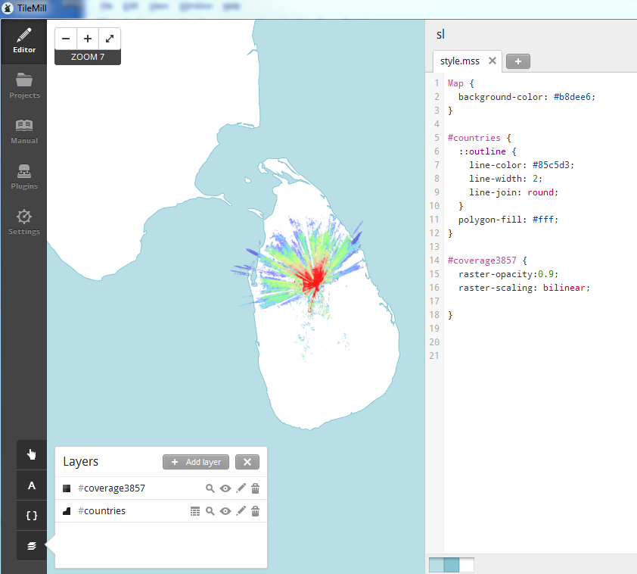637x574 pixels.
Task: Toggle fullscreen map view
Action: [x=108, y=38]
